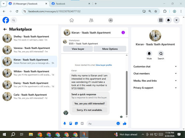Click scroll down arrow in chat pane
Viewport: 185px width, 138px height.
tap(127, 117)
